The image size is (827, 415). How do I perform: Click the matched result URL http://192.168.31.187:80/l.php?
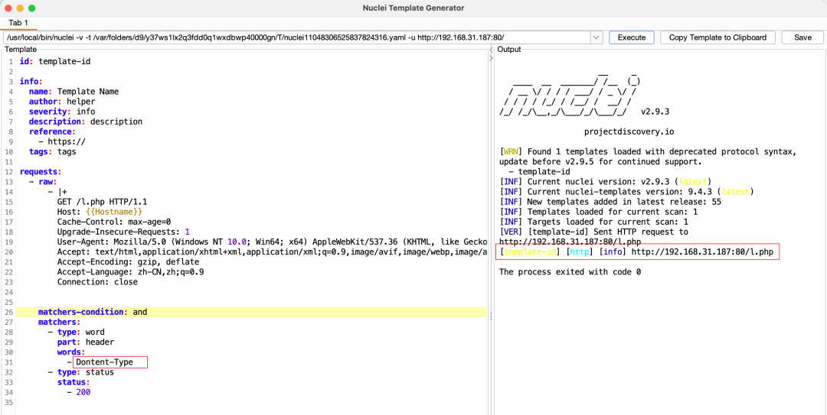click(702, 252)
